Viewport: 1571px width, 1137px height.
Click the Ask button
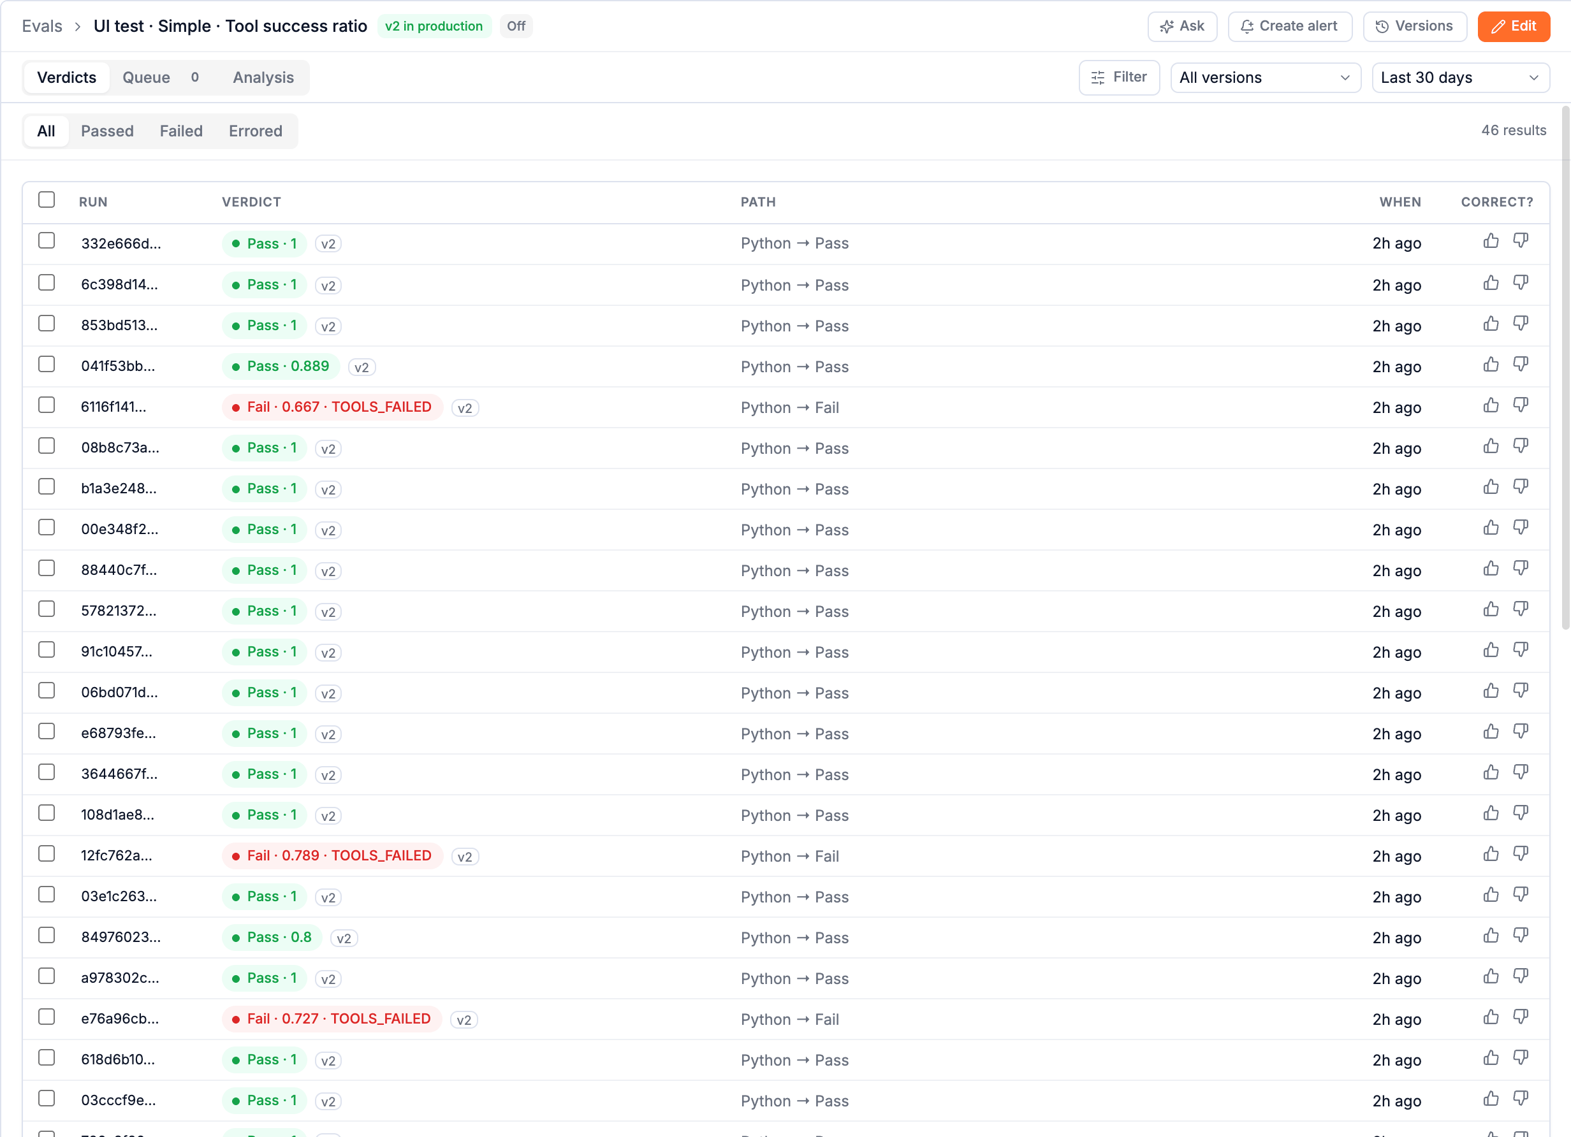point(1181,26)
